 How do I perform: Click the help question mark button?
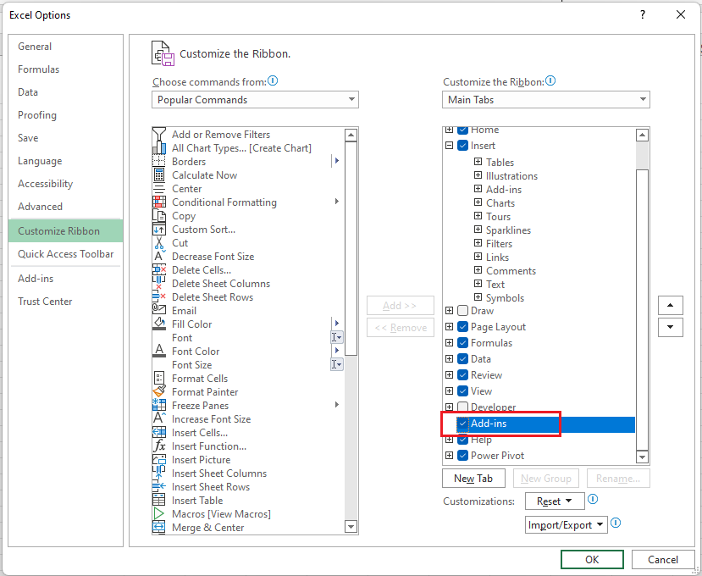643,14
